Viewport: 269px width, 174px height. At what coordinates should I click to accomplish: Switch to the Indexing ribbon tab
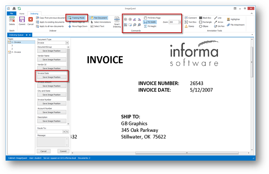[34, 13]
